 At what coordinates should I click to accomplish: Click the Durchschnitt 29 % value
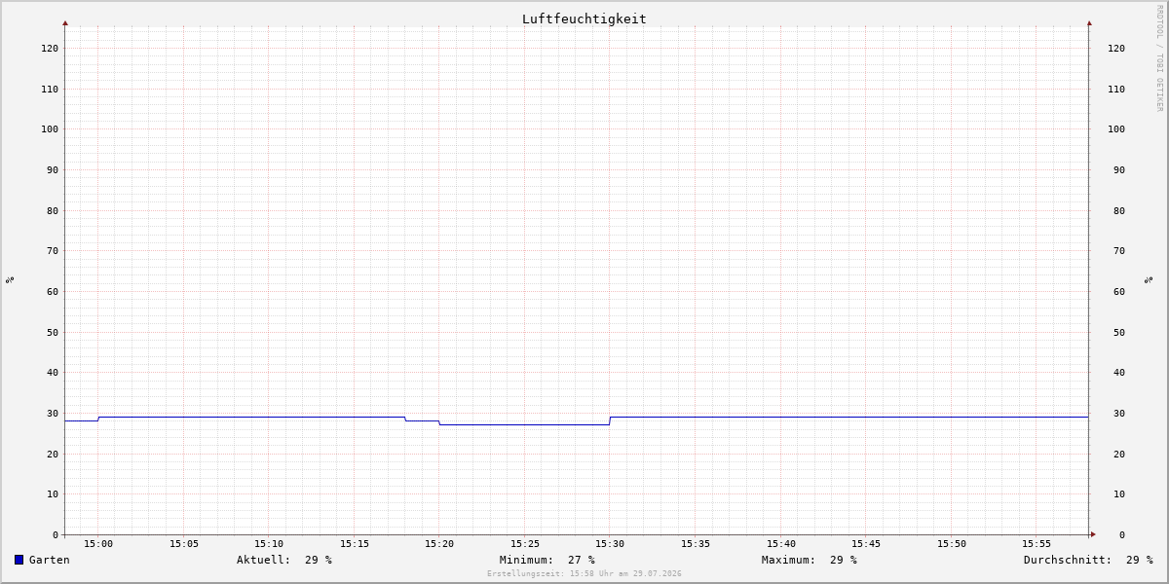click(x=1140, y=560)
